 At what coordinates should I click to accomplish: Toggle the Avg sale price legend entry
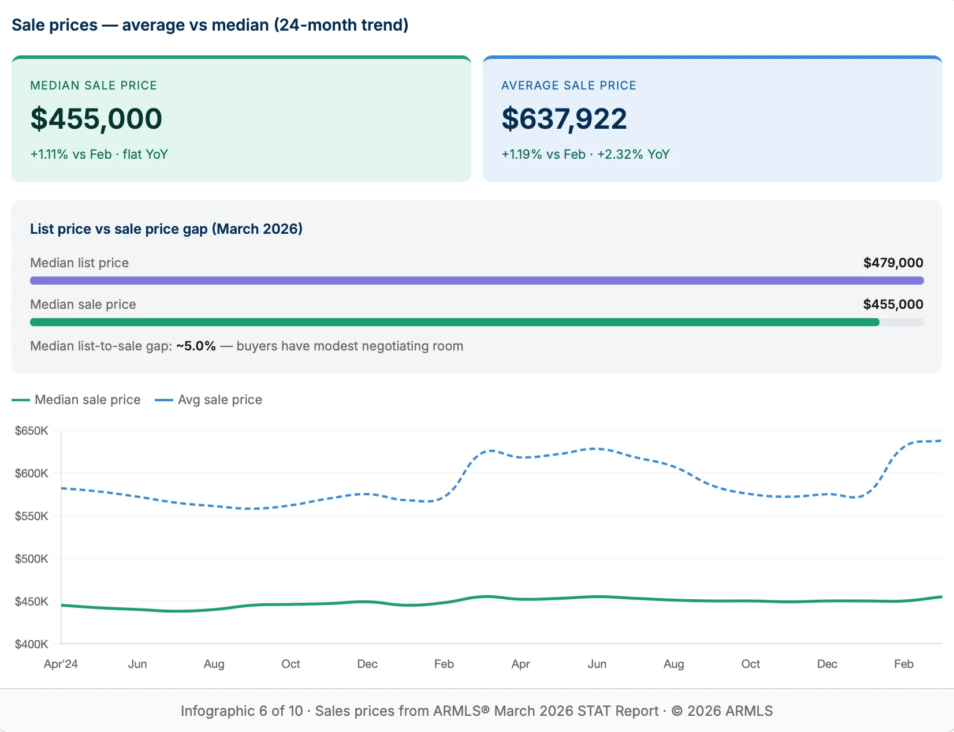[x=220, y=399]
